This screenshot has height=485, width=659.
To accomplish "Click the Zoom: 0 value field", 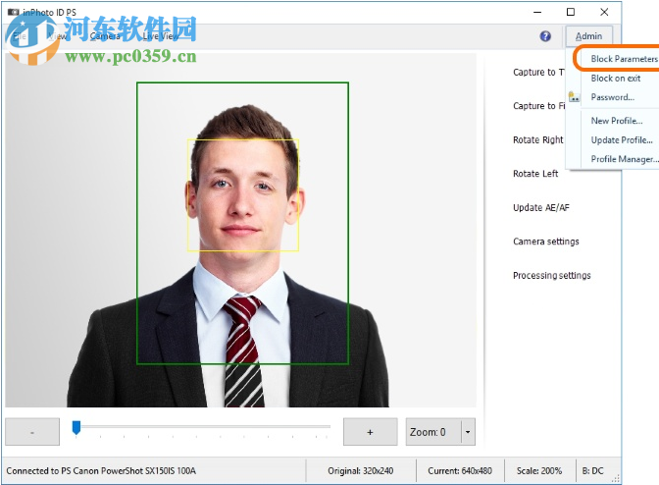I will [x=433, y=432].
